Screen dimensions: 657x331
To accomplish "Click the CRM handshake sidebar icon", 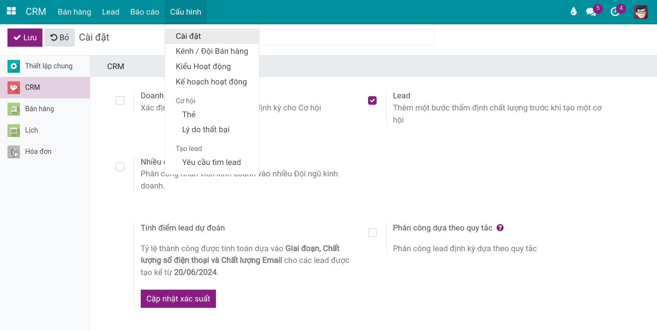I will coord(14,88).
